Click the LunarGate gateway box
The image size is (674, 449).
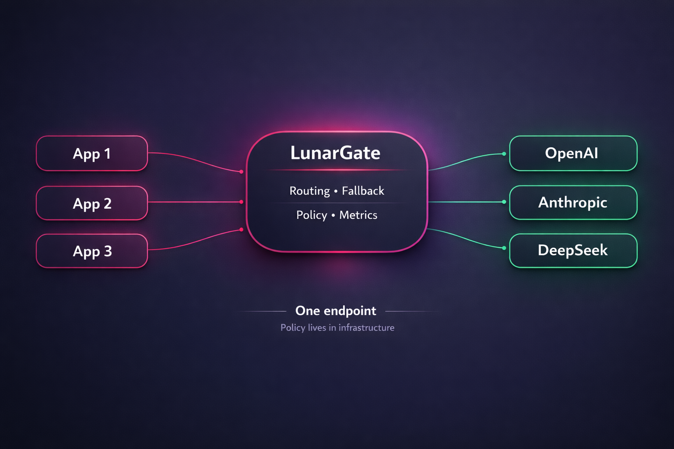(337, 193)
